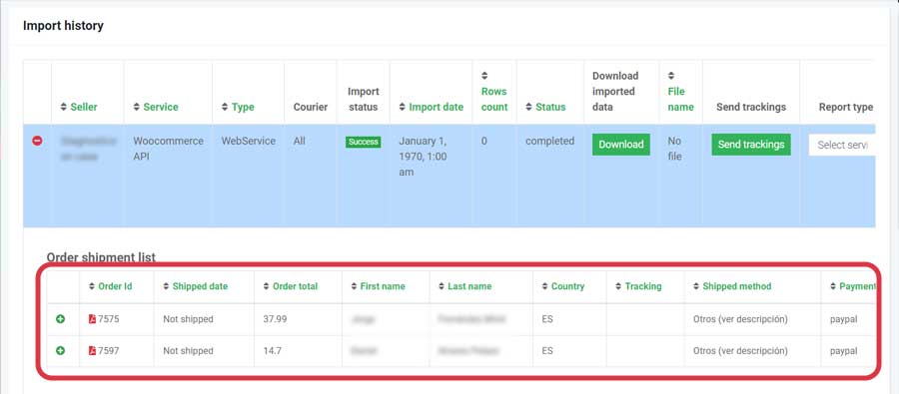Click Otros (ver descripción) for order 7575
The width and height of the screenshot is (899, 394).
740,319
